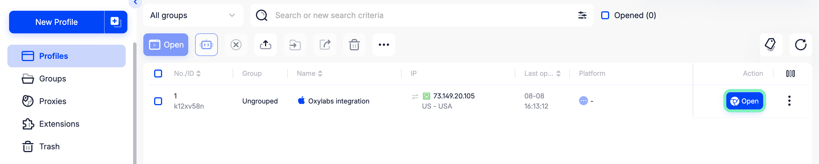Open Extensions in the sidebar

[59, 124]
